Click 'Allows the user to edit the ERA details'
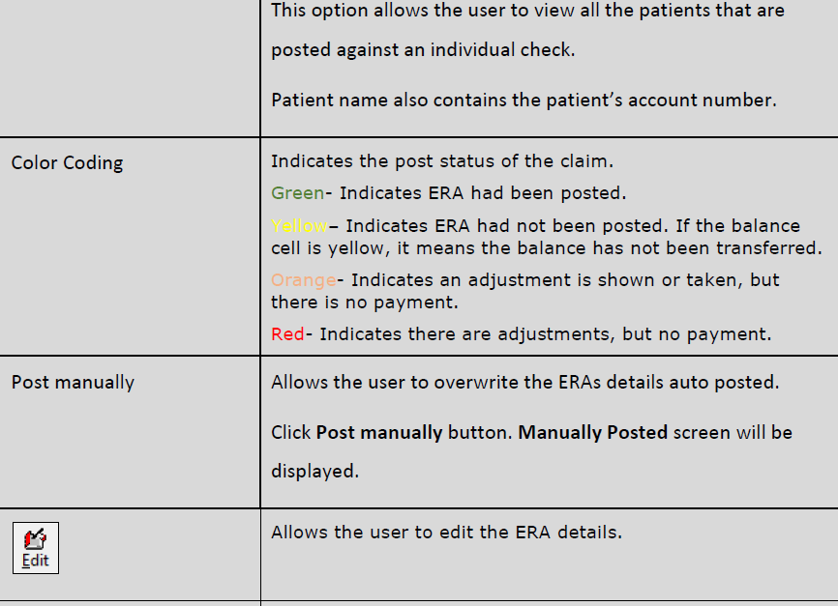 pyautogui.click(x=447, y=533)
